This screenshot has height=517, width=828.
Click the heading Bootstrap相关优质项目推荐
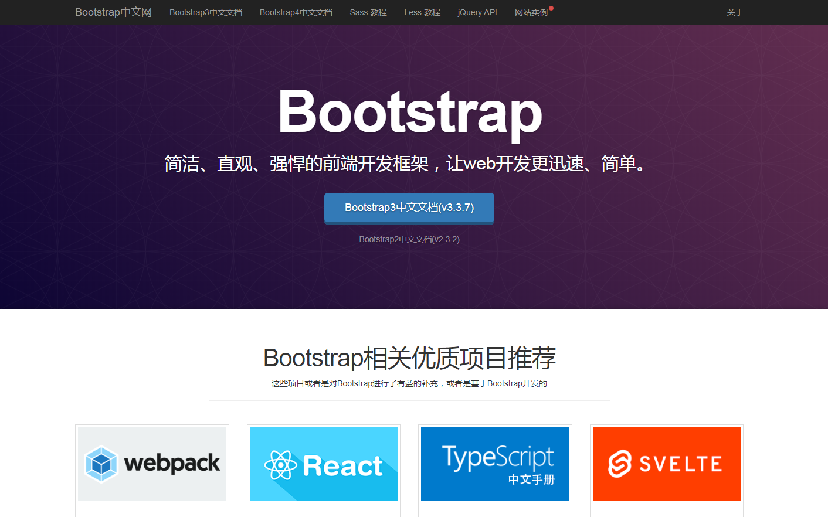(x=409, y=358)
